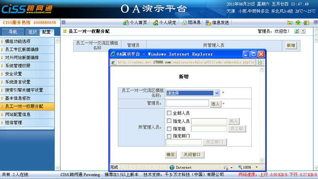Screen dimensions: 318x179
Task: Check the 全部人员 checkbox
Action: coord(169,113)
